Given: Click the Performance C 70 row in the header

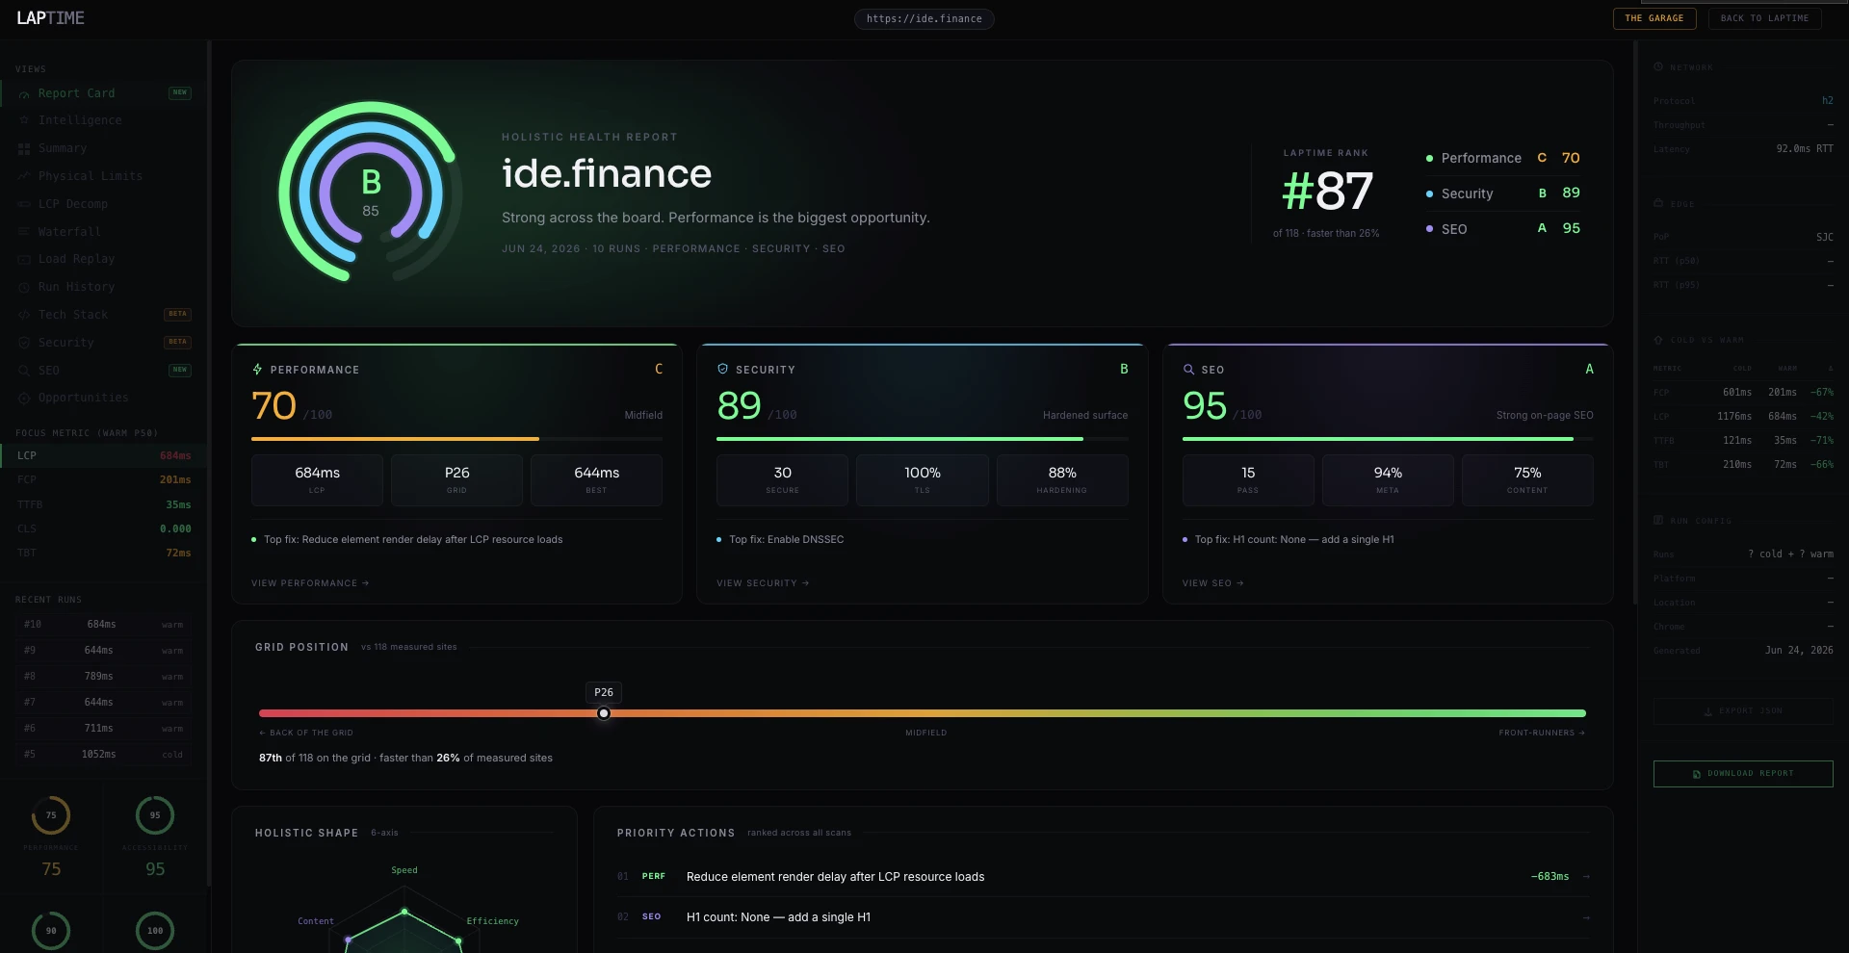Looking at the screenshot, I should [x=1503, y=158].
